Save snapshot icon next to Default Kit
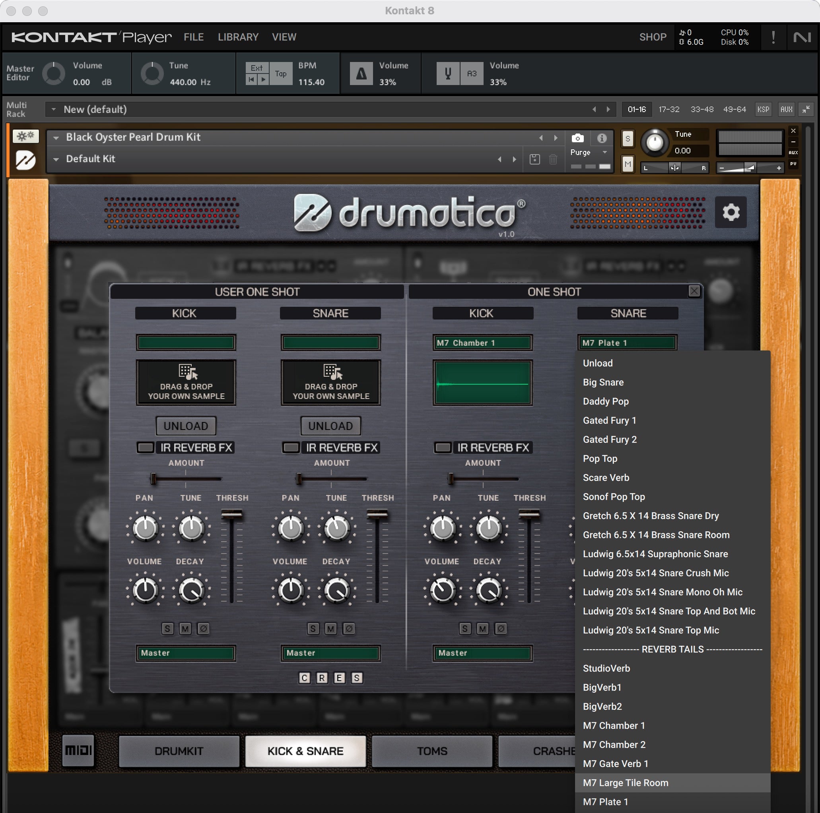 [534, 159]
